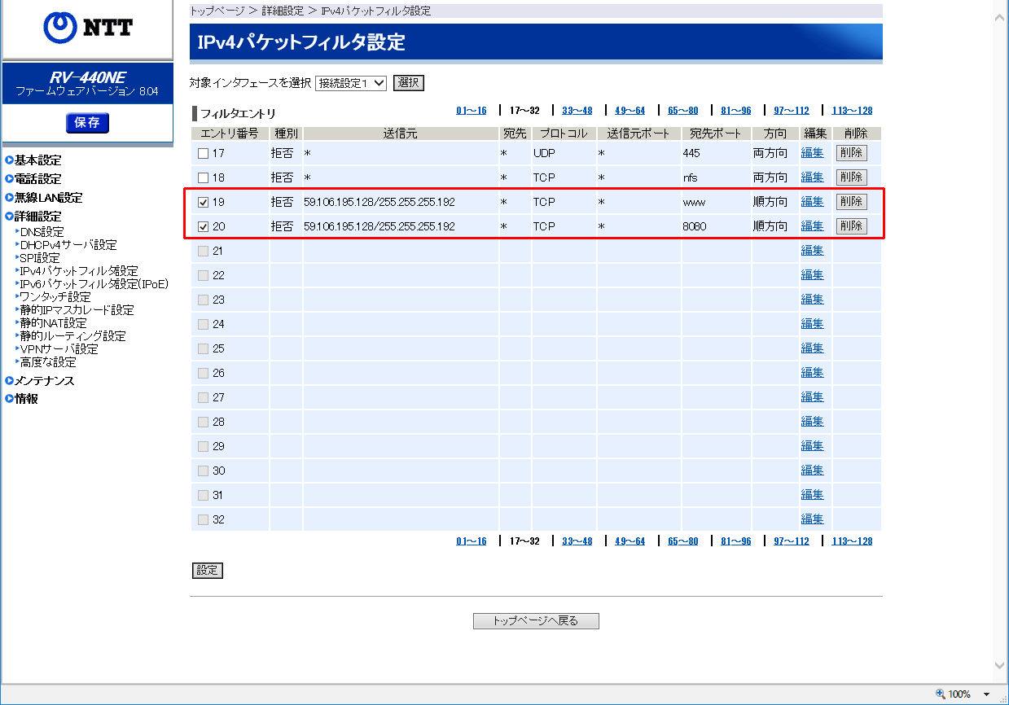Delete entry 18 with the 削除 button
The height and width of the screenshot is (705, 1009).
(x=852, y=177)
